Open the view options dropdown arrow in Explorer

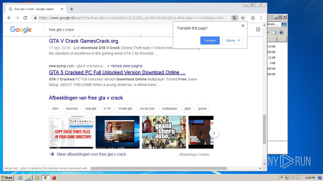(x=268, y=32)
